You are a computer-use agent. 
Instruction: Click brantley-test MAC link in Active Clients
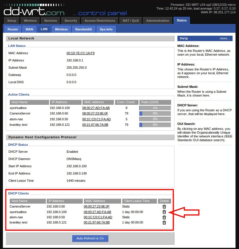click(x=95, y=125)
